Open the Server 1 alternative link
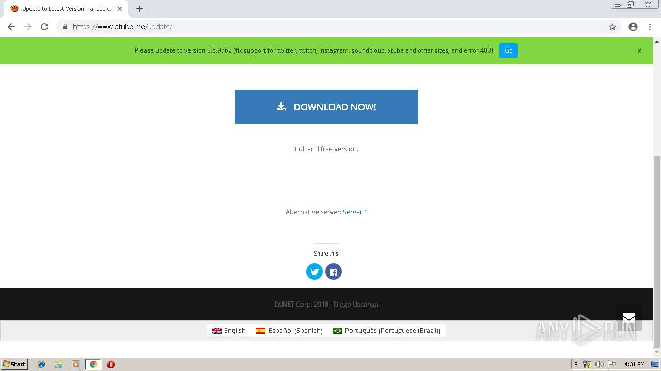The image size is (661, 371). coord(355,212)
